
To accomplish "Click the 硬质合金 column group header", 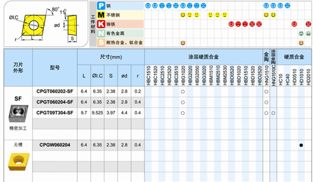I will 294,57.
